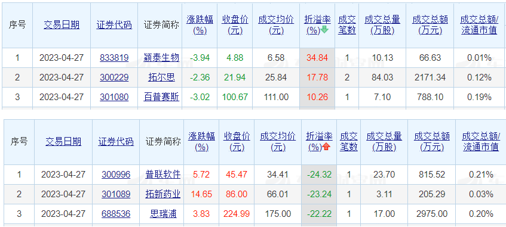Sort bottom table by 涨跌幅(%) header
Screen dimensions: 506x227
(202, 142)
